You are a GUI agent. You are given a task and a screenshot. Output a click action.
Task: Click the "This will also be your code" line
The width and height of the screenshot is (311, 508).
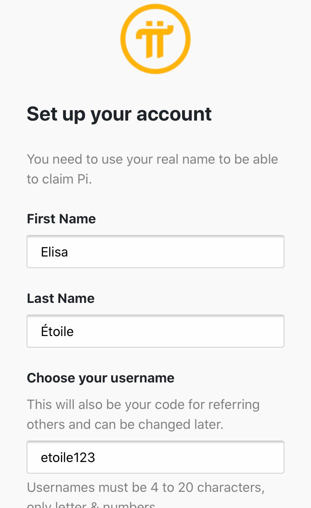143,404
